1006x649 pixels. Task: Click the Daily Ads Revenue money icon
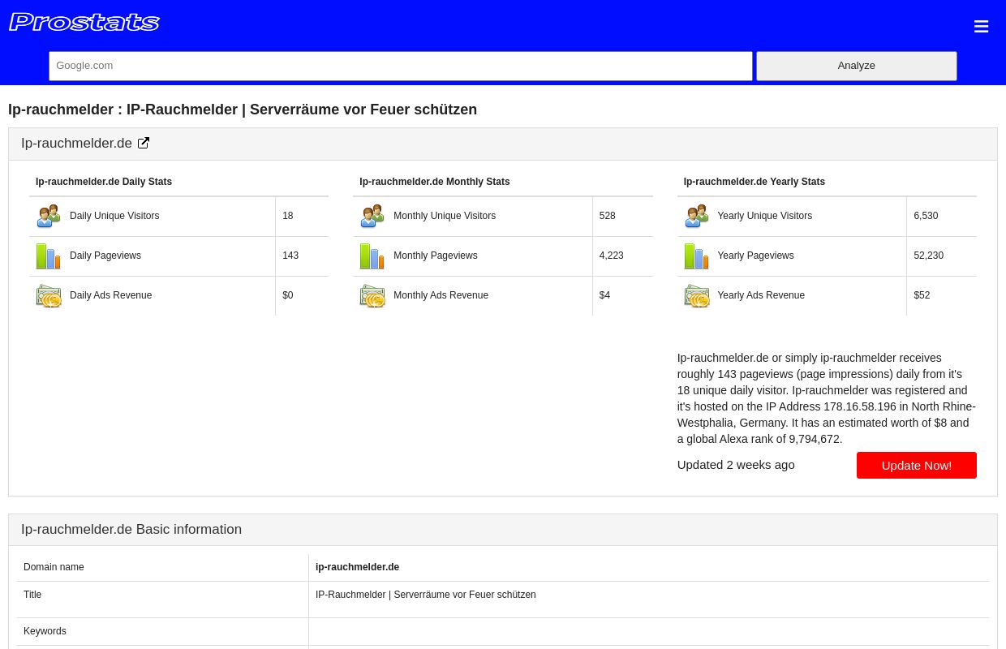pyautogui.click(x=49, y=296)
